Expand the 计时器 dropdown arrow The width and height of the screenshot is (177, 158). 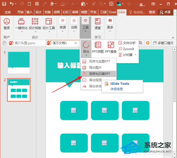tap(136, 55)
